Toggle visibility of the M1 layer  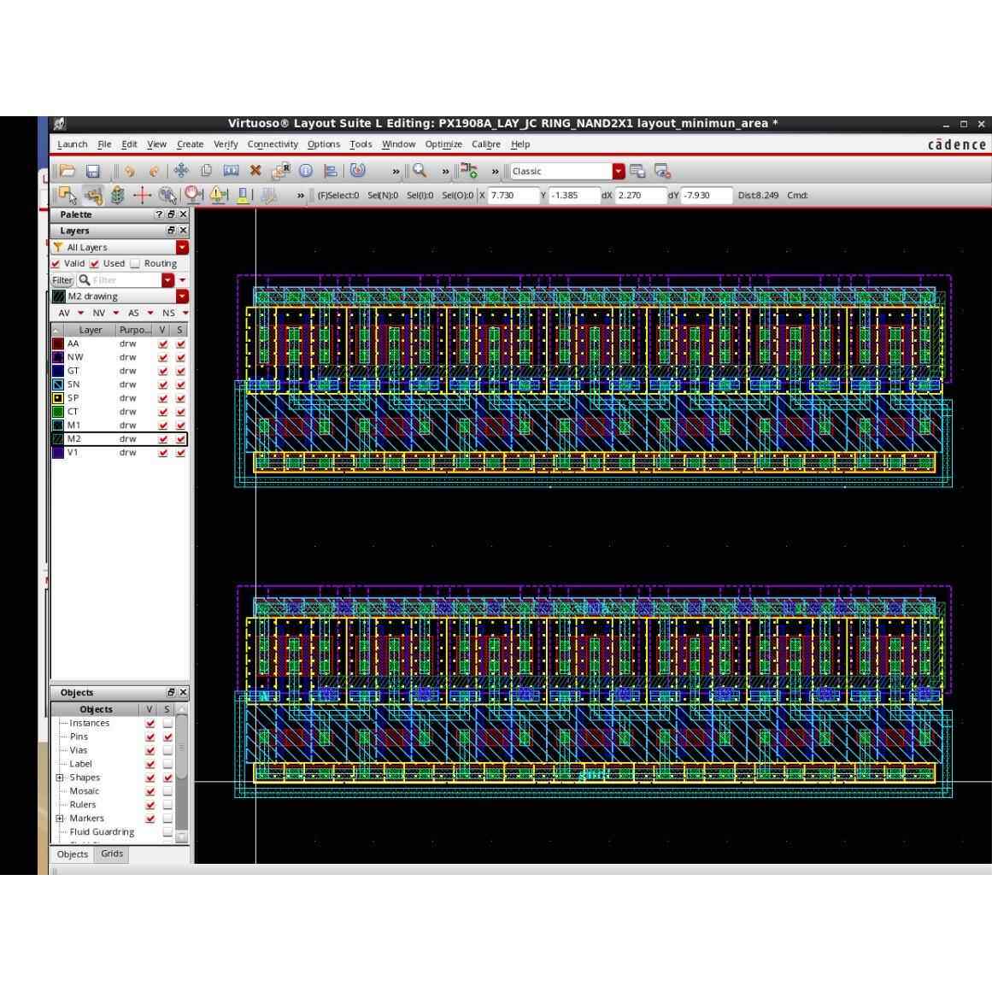pyautogui.click(x=163, y=426)
